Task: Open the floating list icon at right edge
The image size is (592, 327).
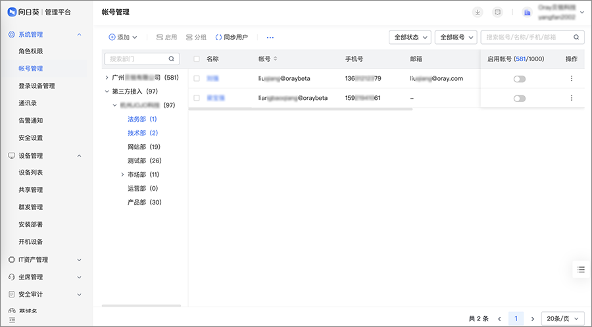Action: [581, 270]
